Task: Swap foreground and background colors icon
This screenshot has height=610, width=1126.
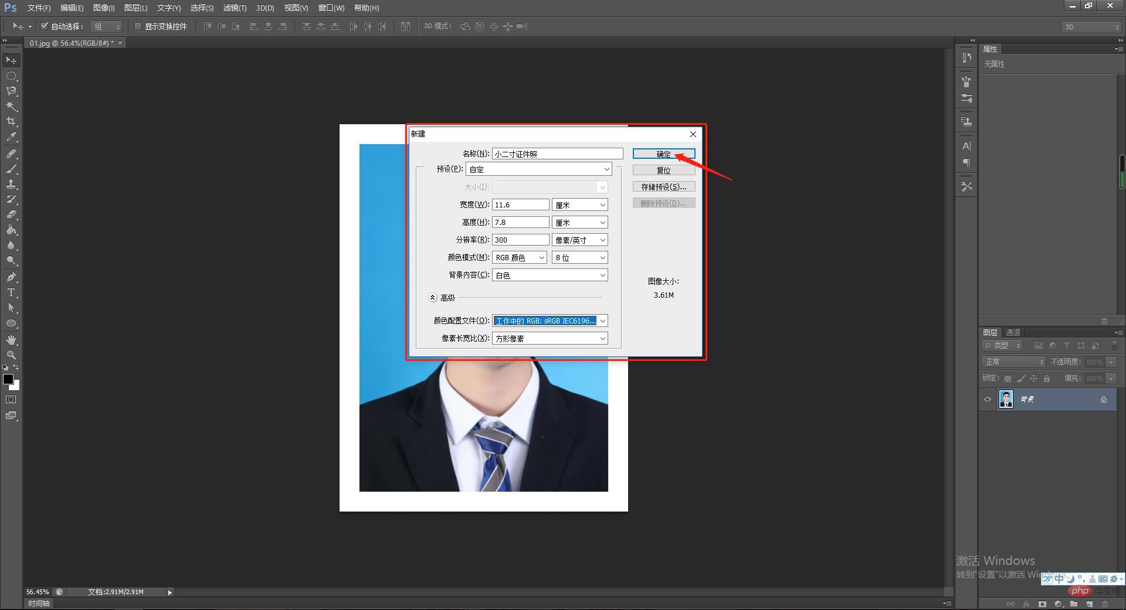Action: (x=16, y=367)
